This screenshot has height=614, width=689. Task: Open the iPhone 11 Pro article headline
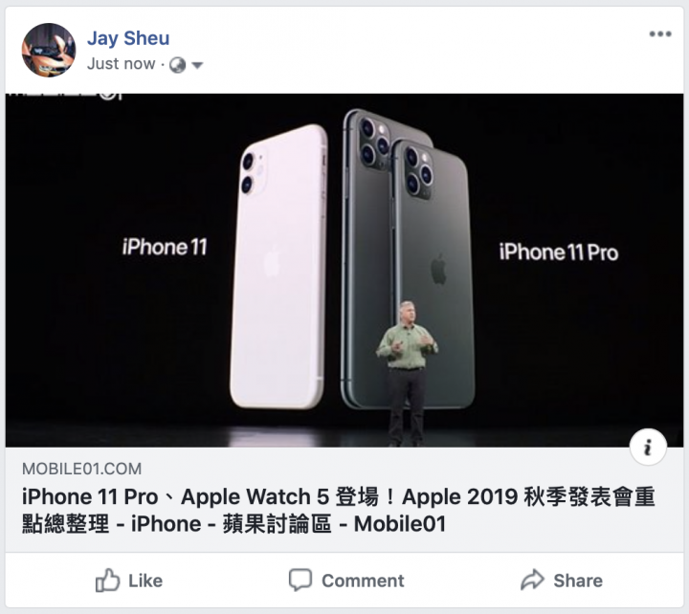(339, 510)
